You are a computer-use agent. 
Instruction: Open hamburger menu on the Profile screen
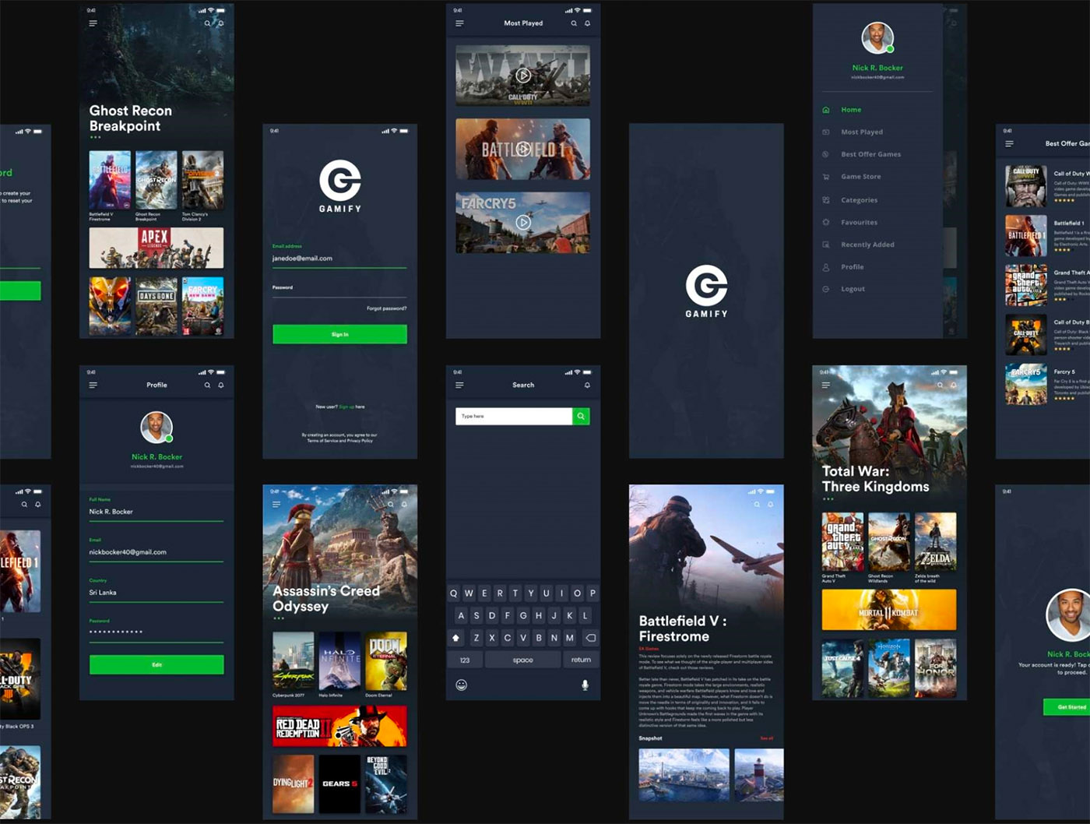point(93,385)
